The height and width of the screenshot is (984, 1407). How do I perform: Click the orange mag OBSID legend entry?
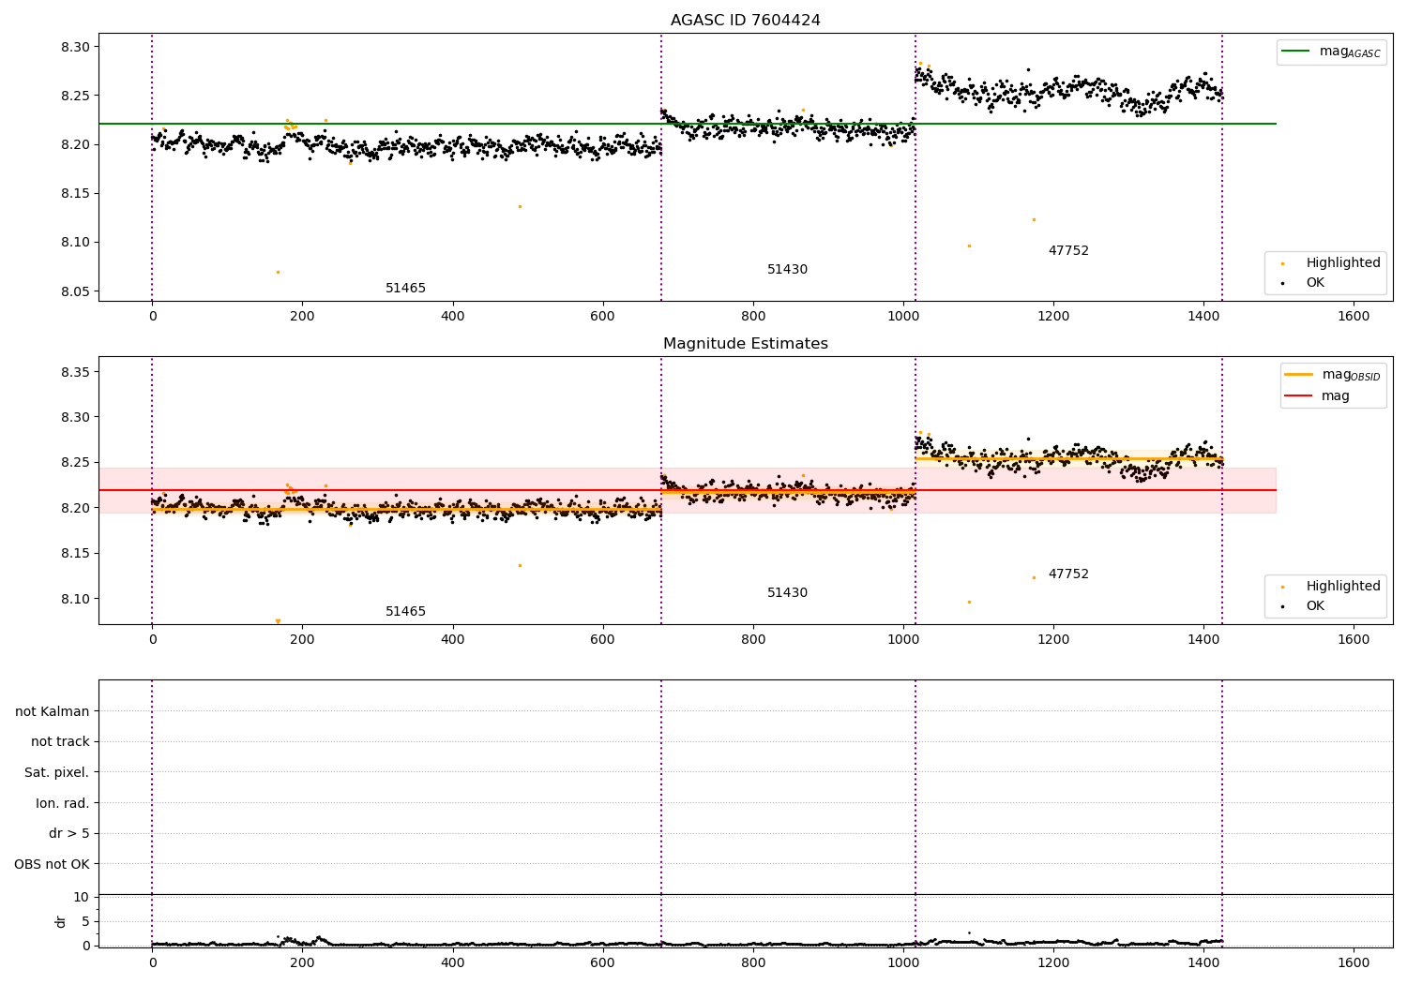tap(1333, 375)
